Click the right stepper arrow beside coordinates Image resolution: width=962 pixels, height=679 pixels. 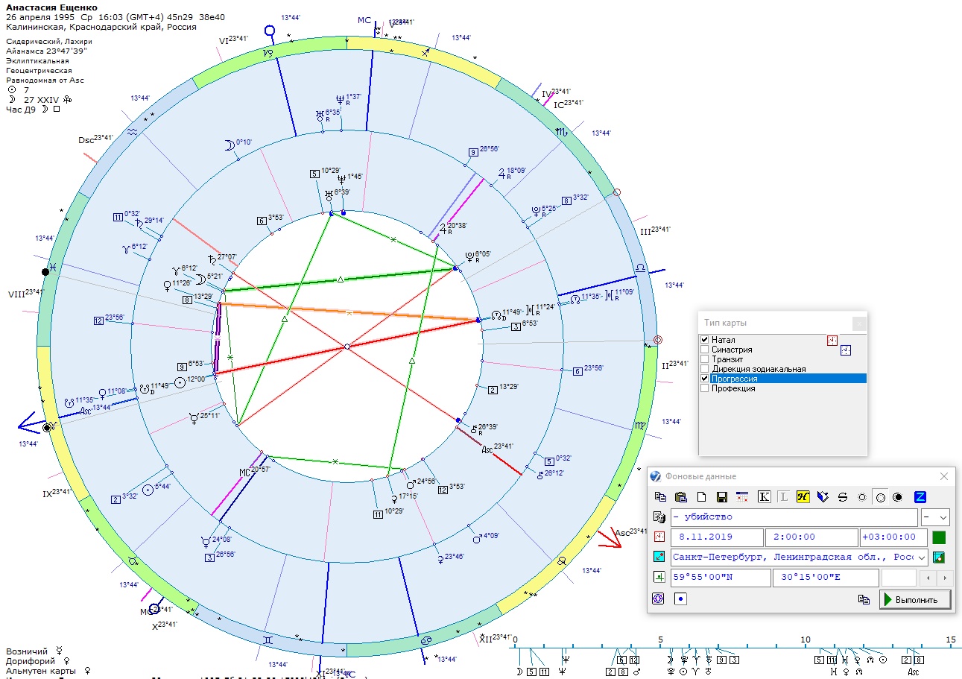946,578
